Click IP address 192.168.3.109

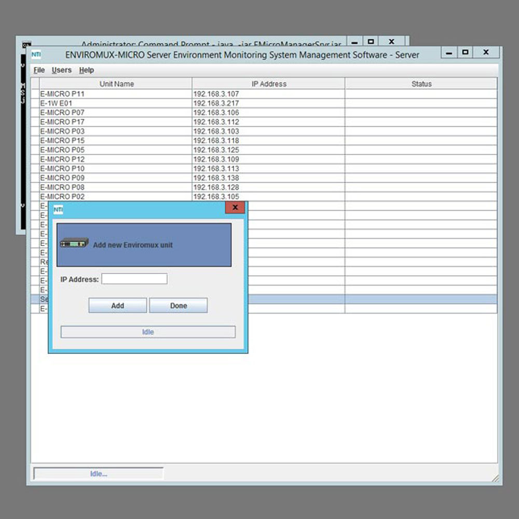click(x=216, y=159)
